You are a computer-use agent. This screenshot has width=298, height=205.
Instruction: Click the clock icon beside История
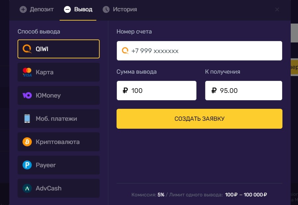[x=106, y=9]
